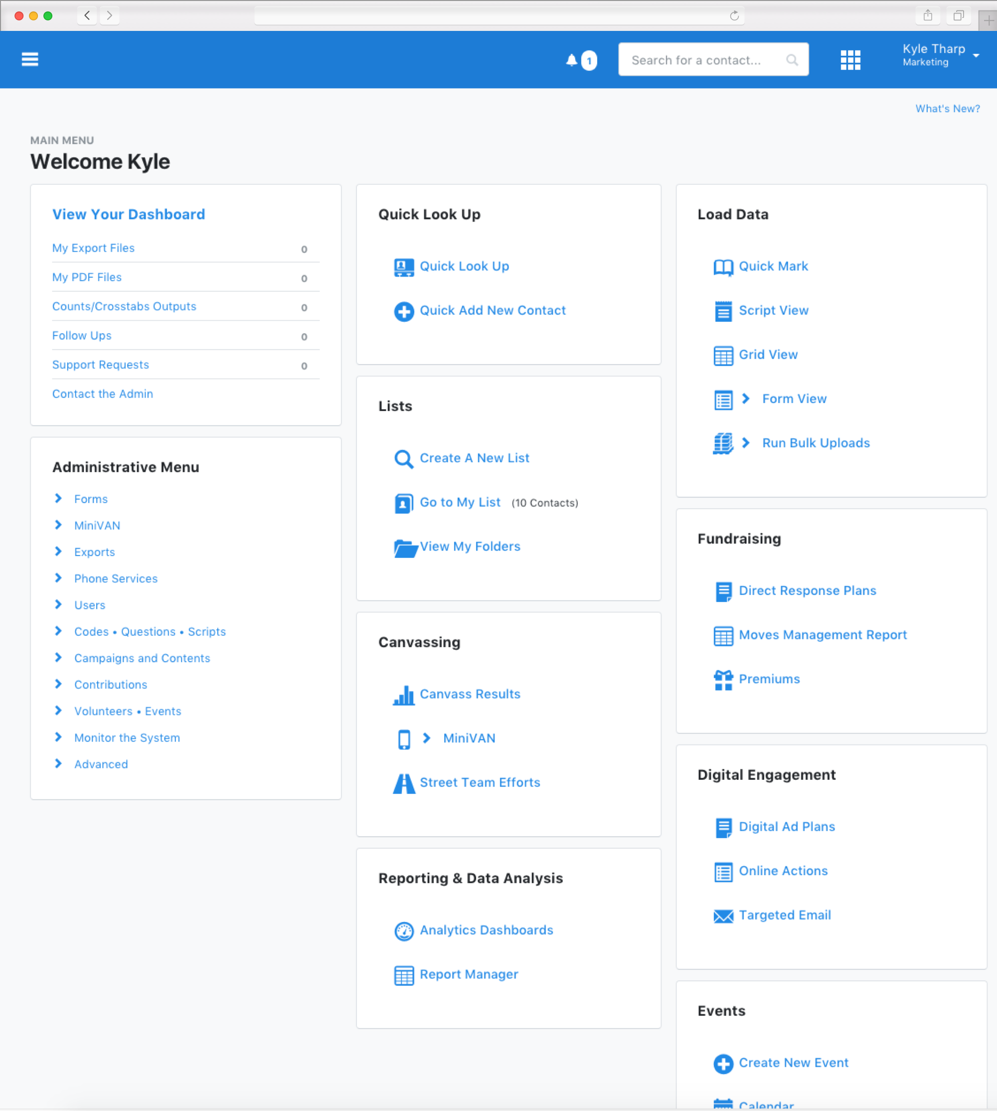The image size is (997, 1111).
Task: Expand the Run Bulk Uploads chevron
Action: pos(746,443)
